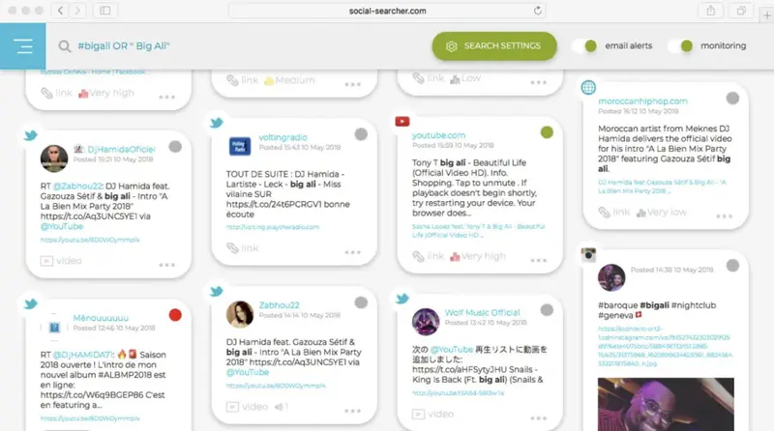This screenshot has height=431, width=774.
Task: Click the YouTube icon on youtube.com card
Action: click(x=402, y=121)
